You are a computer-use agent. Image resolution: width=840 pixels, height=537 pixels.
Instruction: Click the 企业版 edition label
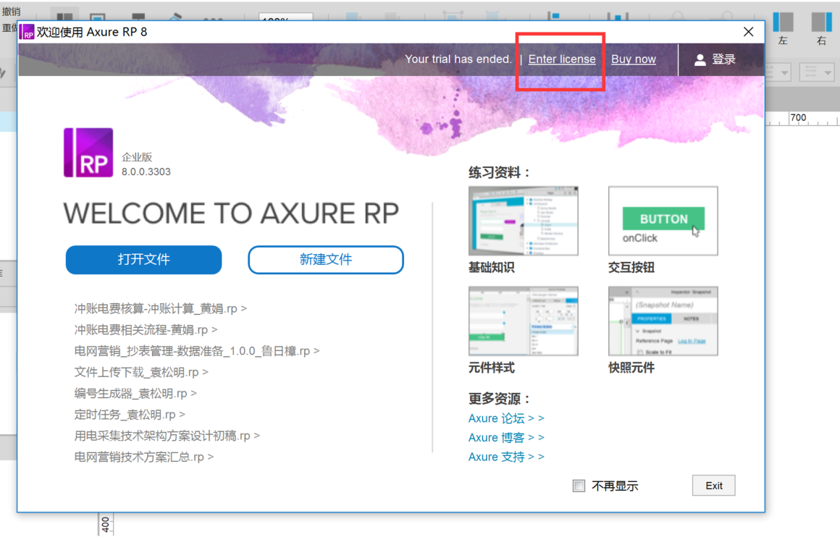coord(137,157)
